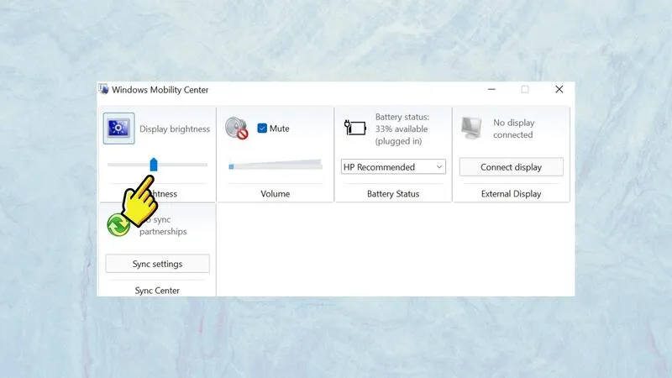The height and width of the screenshot is (378, 672).
Task: Click the battery plugged-in icon
Action: pyautogui.click(x=355, y=128)
